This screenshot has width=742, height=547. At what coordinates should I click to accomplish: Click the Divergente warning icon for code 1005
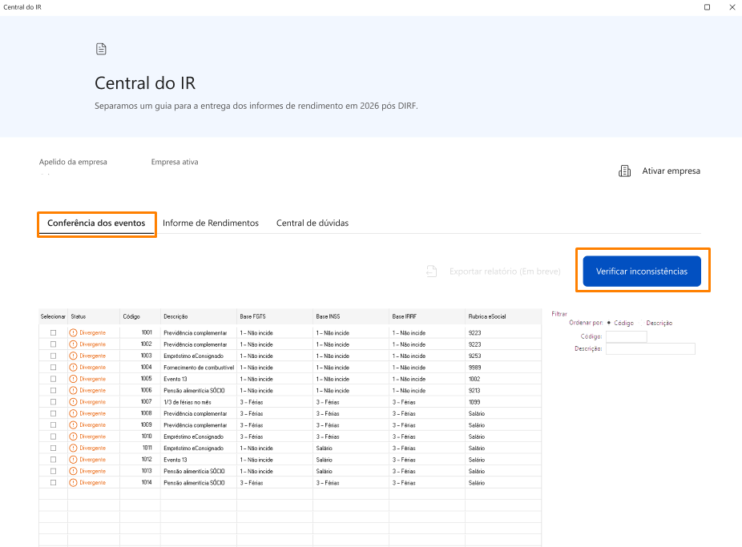[74, 379]
